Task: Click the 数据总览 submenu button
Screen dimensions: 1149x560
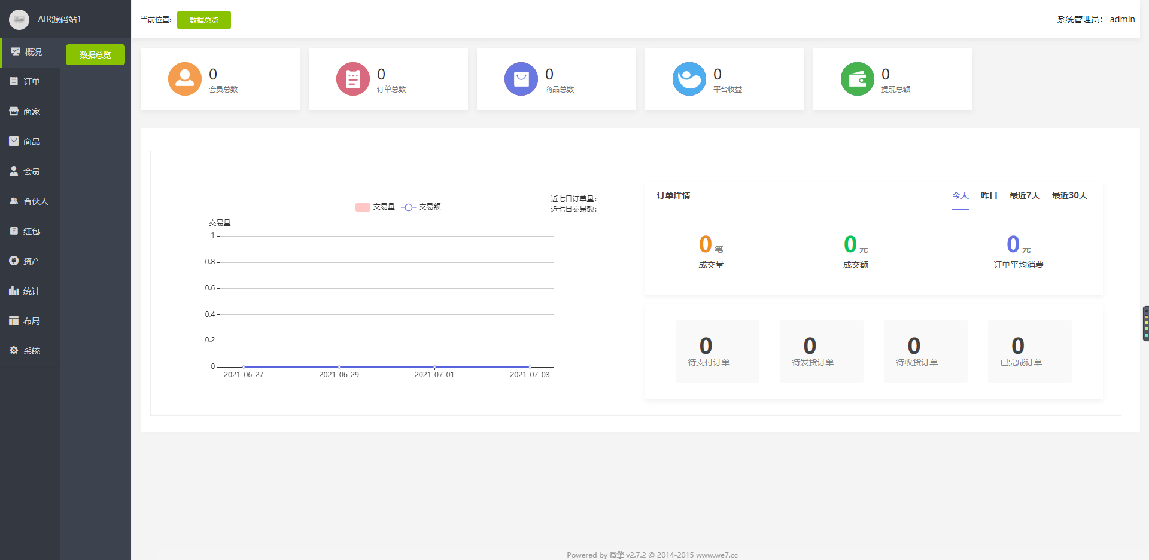Action: point(95,54)
